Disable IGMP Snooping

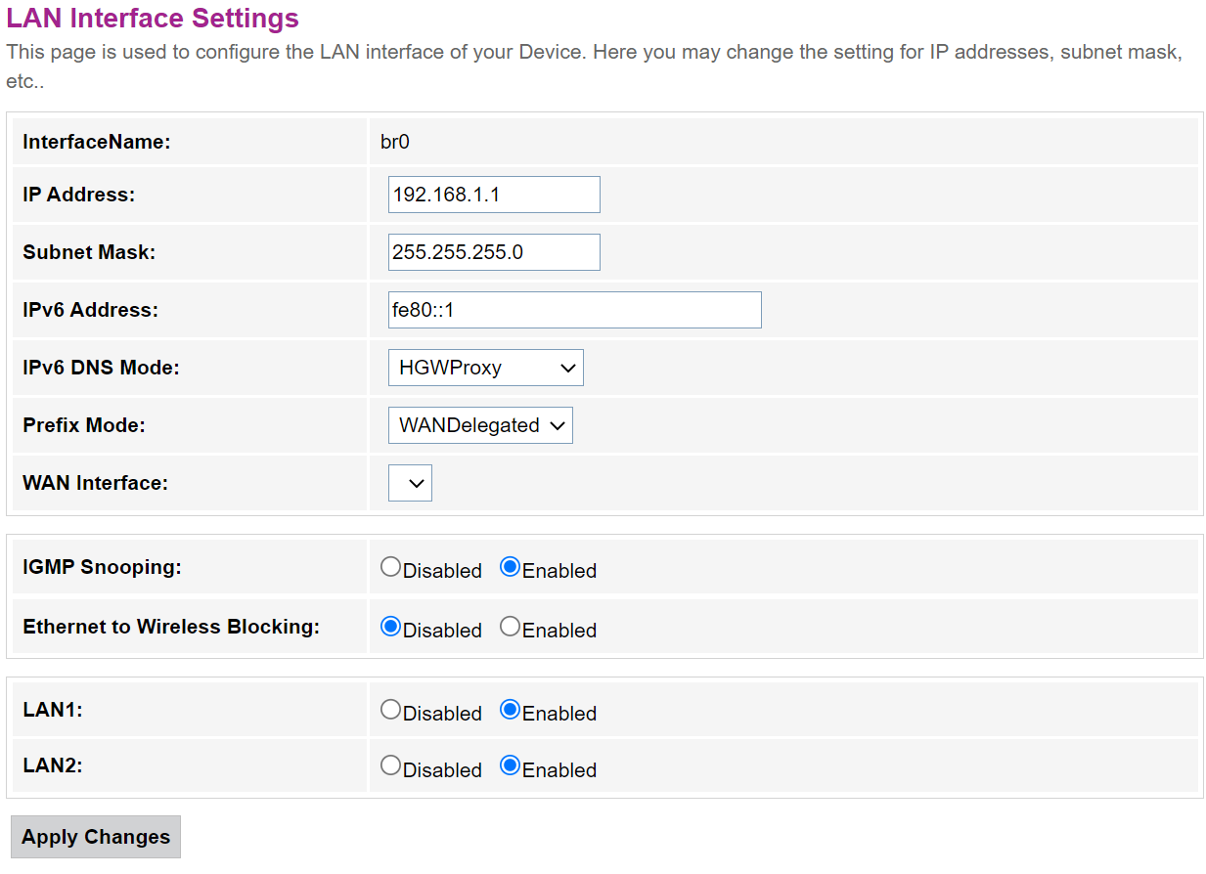click(x=391, y=567)
